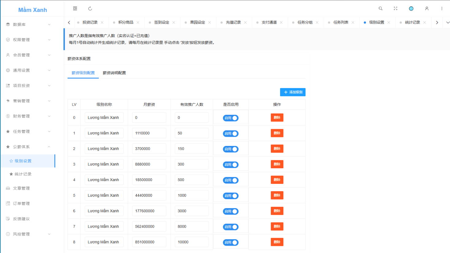Click the 财务管理 coin icon

point(8,116)
